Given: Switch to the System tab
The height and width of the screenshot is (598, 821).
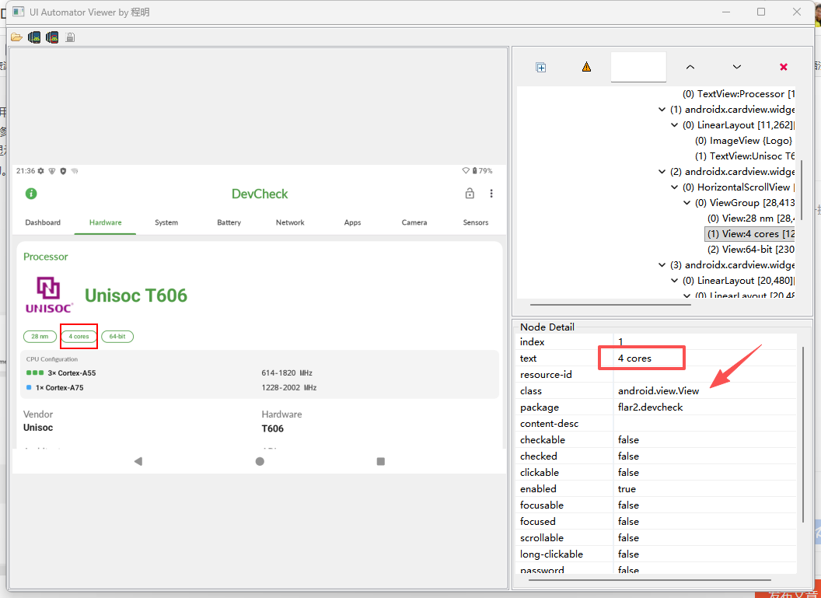Looking at the screenshot, I should pyautogui.click(x=166, y=222).
